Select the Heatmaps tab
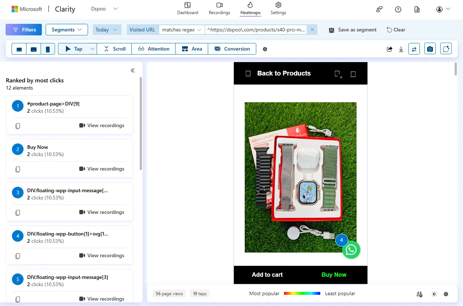The image size is (463, 306). [250, 9]
